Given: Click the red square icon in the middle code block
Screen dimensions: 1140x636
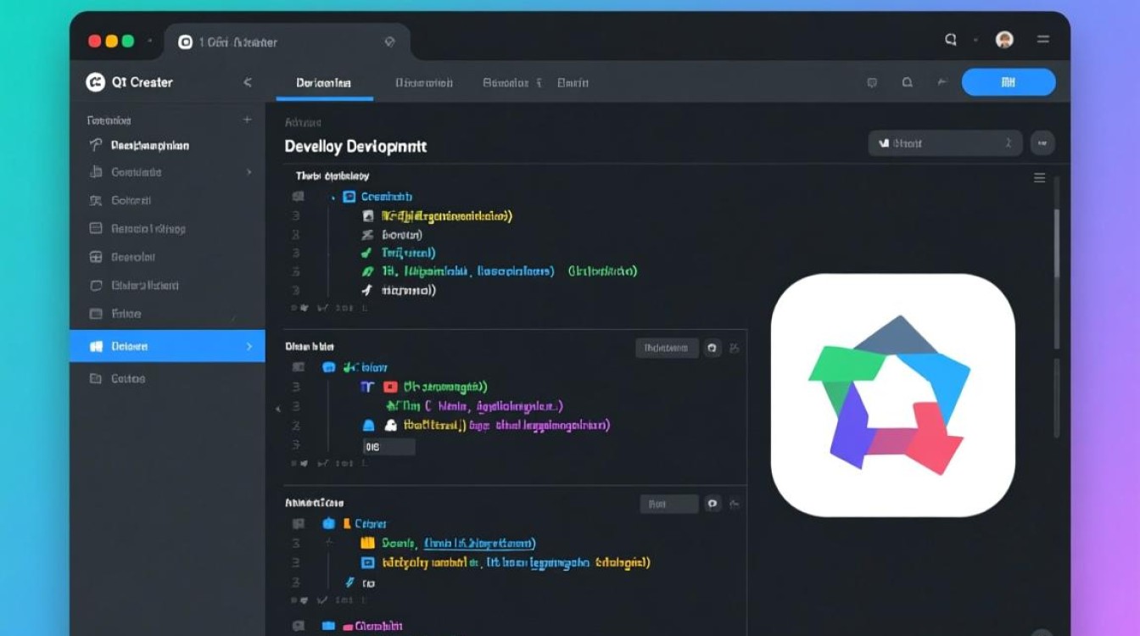Looking at the screenshot, I should [390, 387].
